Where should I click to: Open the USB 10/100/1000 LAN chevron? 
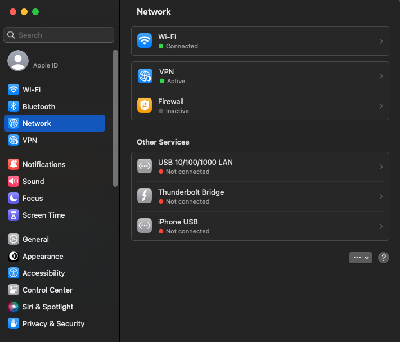381,166
